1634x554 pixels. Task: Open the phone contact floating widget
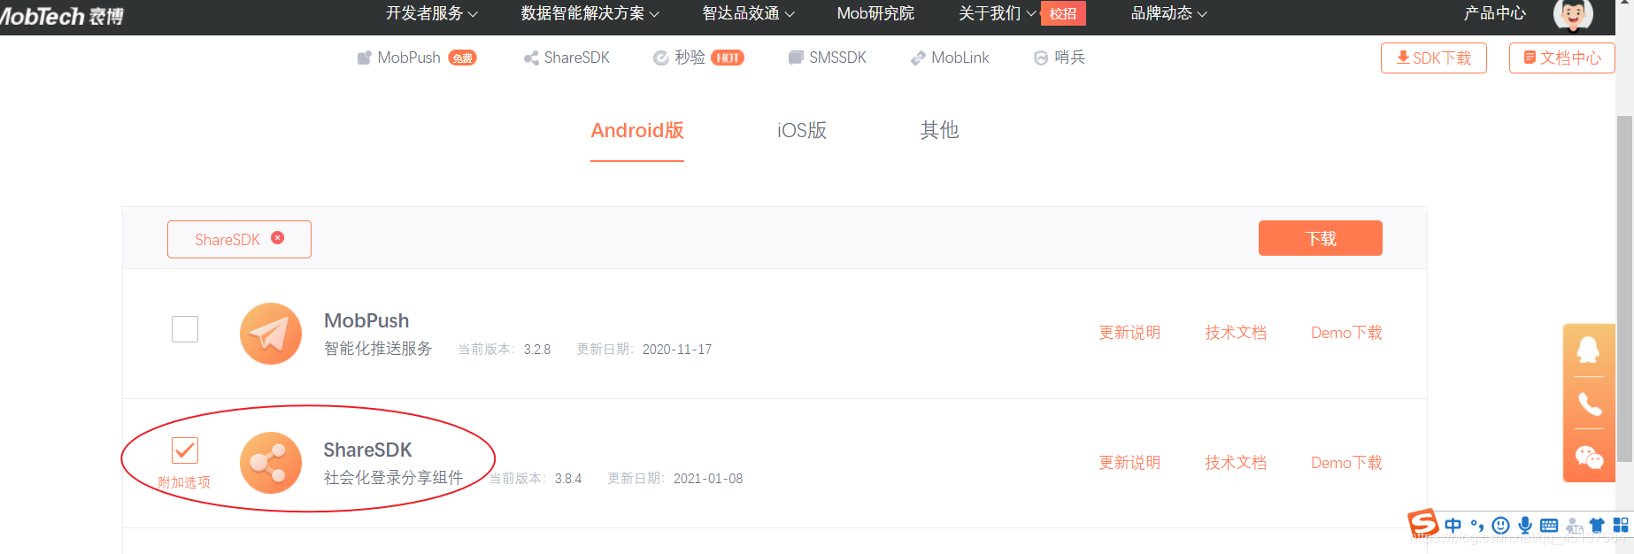1589,404
